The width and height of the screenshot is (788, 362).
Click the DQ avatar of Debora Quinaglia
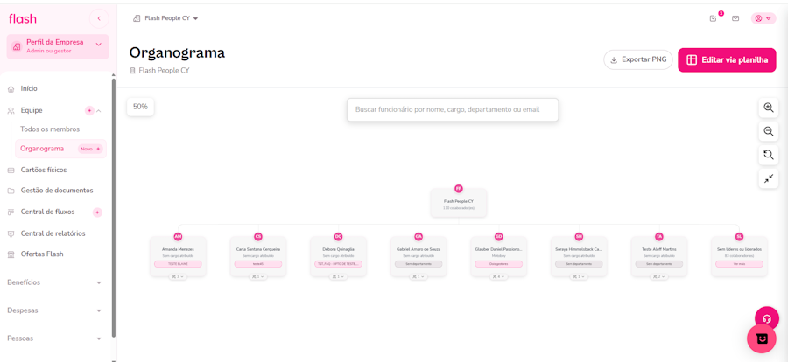click(x=338, y=236)
